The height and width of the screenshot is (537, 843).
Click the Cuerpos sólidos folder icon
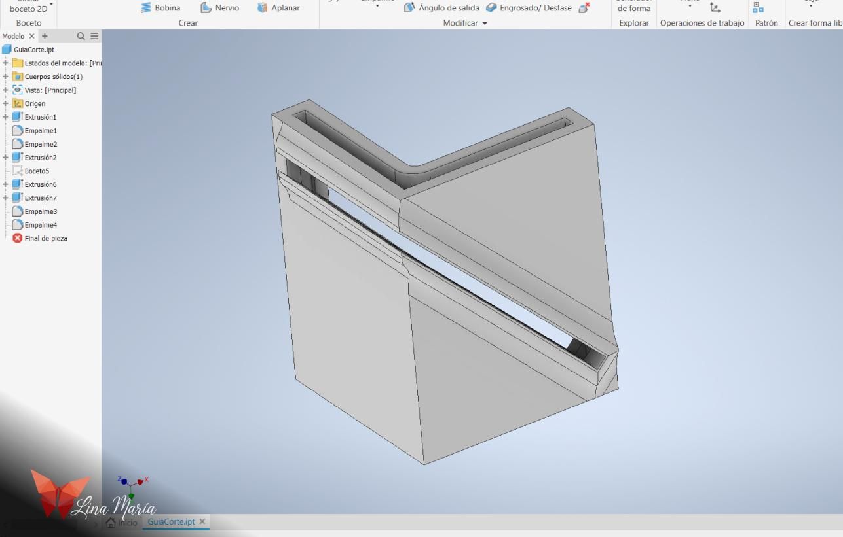coord(18,77)
